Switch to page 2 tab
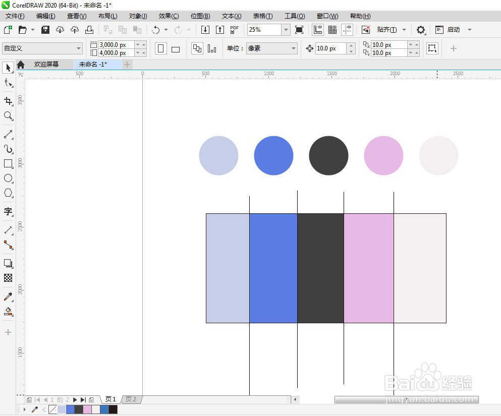This screenshot has width=501, height=416. (x=131, y=399)
